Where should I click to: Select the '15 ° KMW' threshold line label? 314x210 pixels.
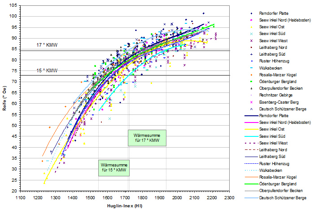pyautogui.click(x=47, y=70)
